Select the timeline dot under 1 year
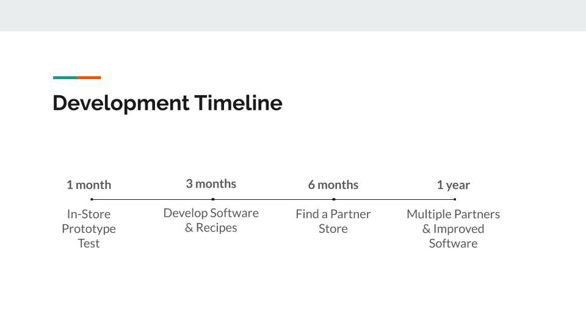This screenshot has width=586, height=329. coord(455,199)
